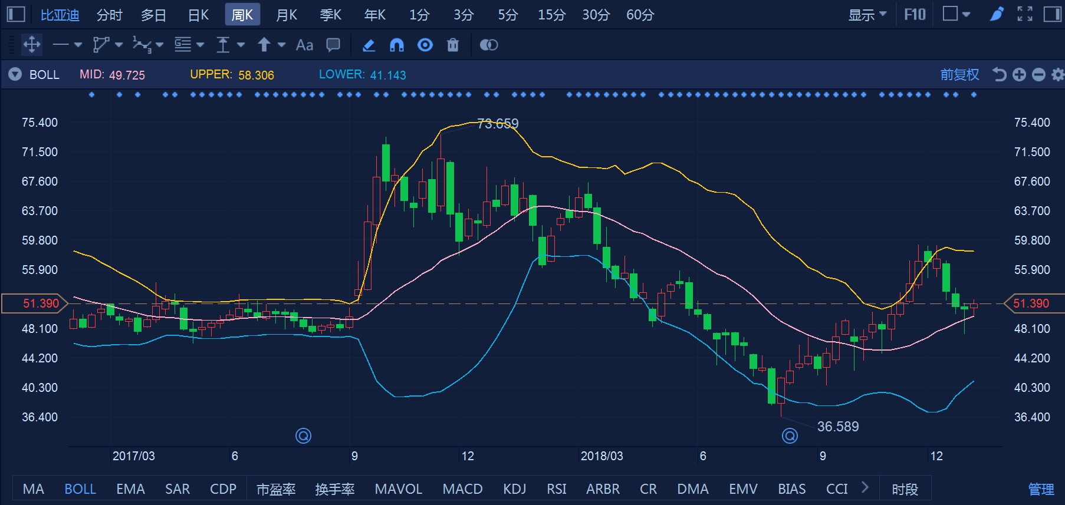Zoom in chart with plus circle icon
This screenshot has width=1065, height=505.
point(1019,74)
